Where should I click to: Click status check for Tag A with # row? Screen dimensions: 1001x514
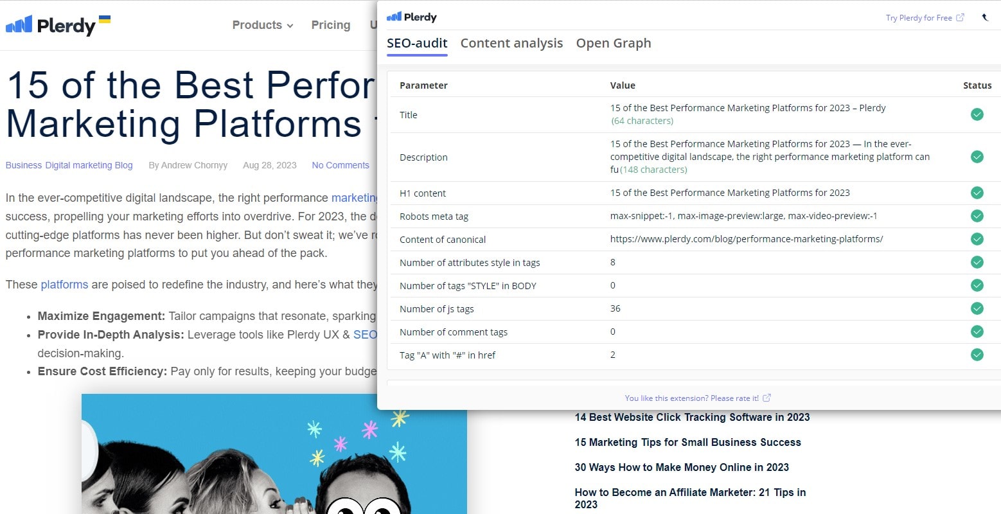pyautogui.click(x=977, y=355)
